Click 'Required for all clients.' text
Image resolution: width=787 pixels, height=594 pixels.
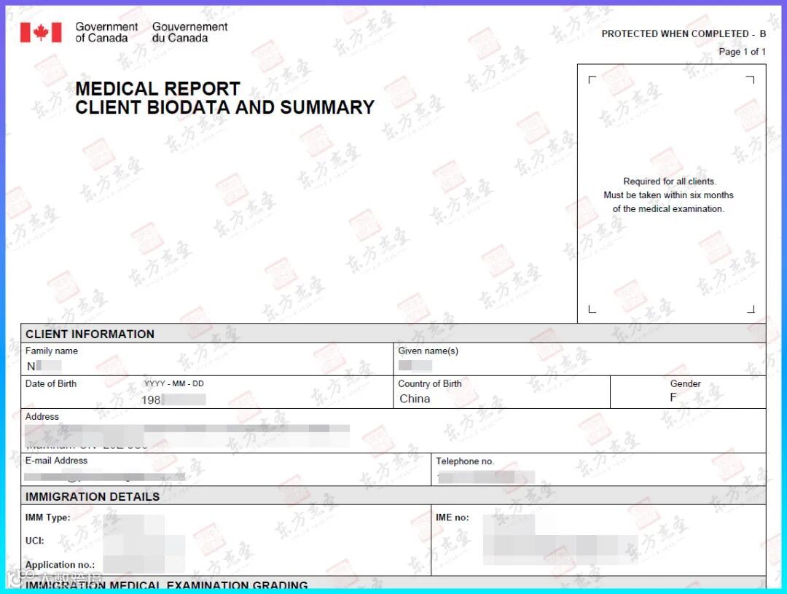click(x=670, y=181)
